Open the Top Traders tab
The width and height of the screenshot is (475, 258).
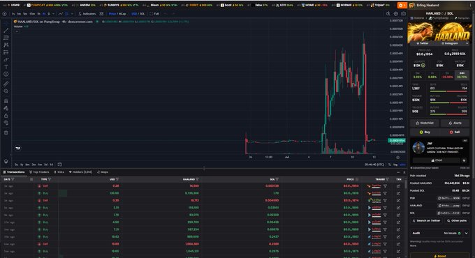(x=39, y=172)
